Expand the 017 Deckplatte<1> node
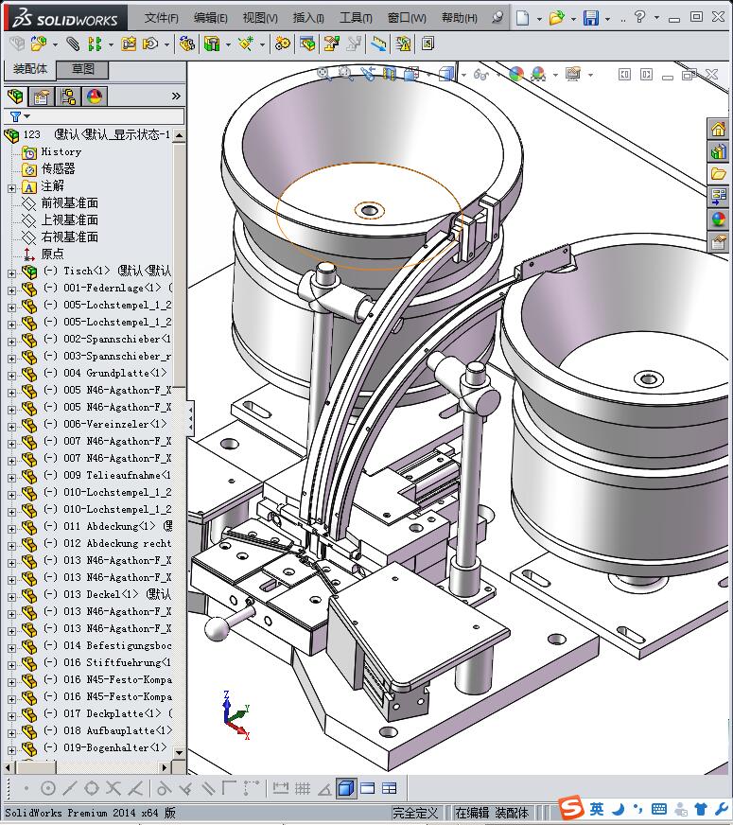This screenshot has width=733, height=825. click(x=11, y=715)
